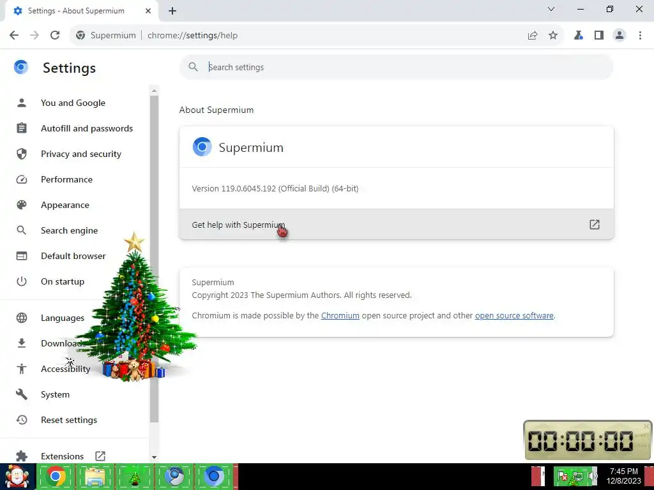This screenshot has width=654, height=490.
Task: Click the globe icon beside Languages
Action: [22, 318]
